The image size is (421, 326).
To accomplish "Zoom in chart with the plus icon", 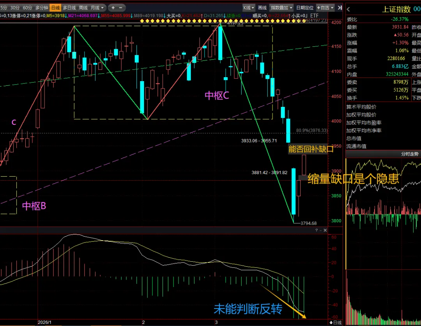I will tap(113, 8).
